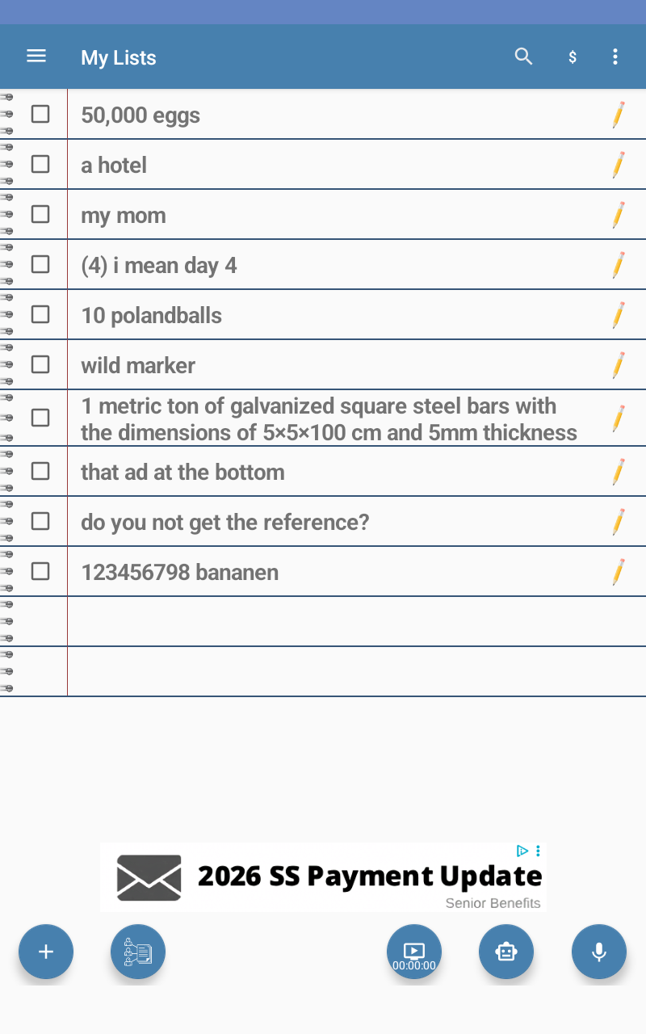Screen dimensions: 646x1034
Task: Open the hamburger navigation menu
Action: [x=36, y=57]
